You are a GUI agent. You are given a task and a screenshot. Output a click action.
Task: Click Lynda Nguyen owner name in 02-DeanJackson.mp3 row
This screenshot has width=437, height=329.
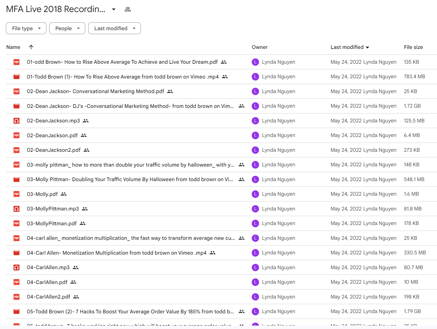click(279, 121)
